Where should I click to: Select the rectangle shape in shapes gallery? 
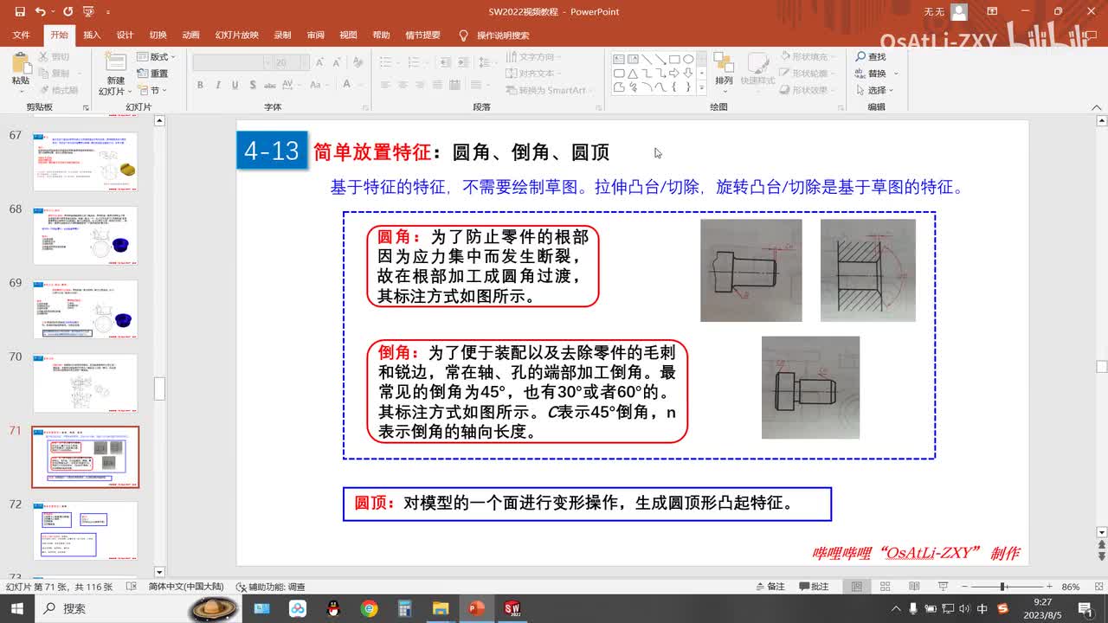click(674, 59)
